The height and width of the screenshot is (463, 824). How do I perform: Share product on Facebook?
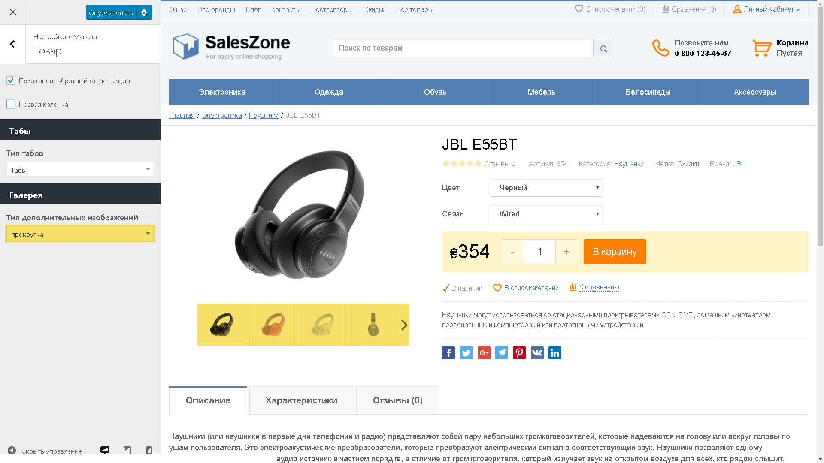click(448, 353)
